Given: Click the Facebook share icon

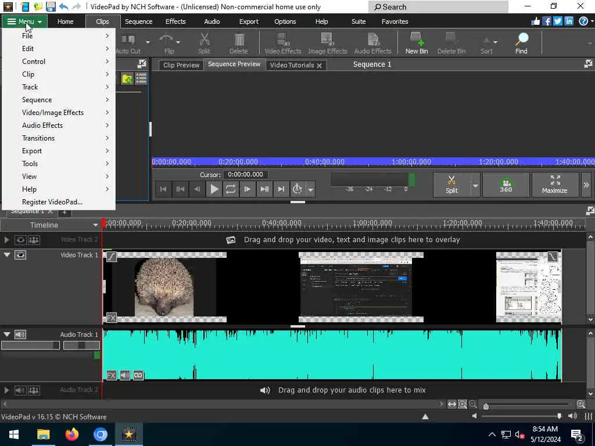Looking at the screenshot, I should 546,21.
